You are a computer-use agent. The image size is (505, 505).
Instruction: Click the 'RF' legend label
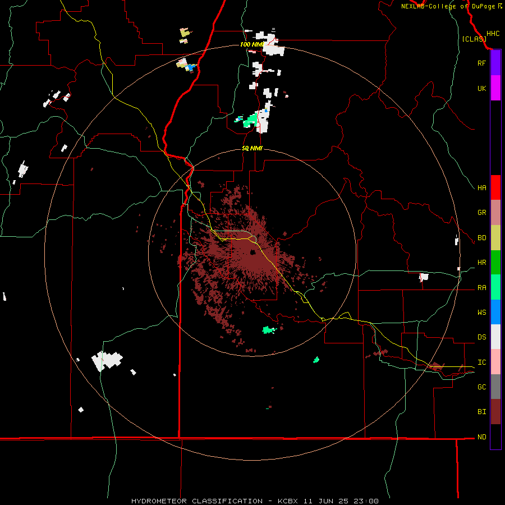481,63
